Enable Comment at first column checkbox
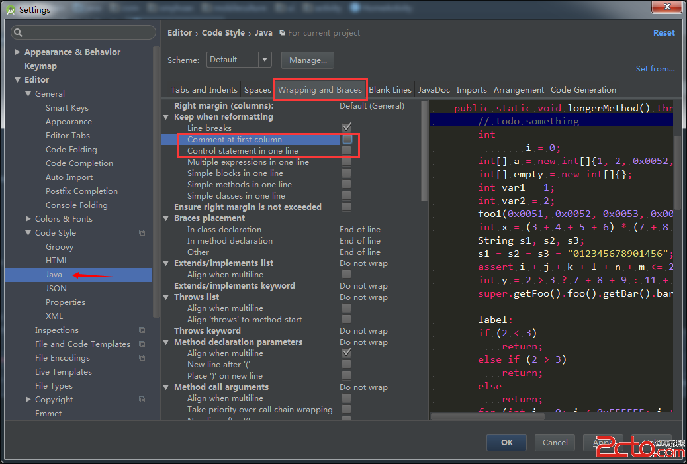 (346, 140)
